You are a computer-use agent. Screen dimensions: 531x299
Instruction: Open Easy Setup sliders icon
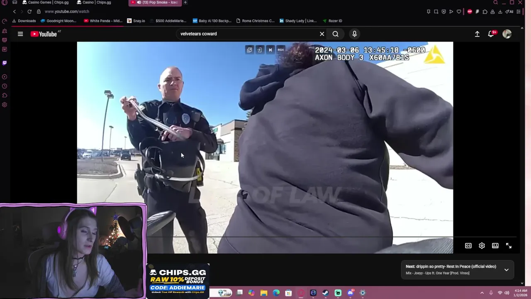[x=519, y=12]
